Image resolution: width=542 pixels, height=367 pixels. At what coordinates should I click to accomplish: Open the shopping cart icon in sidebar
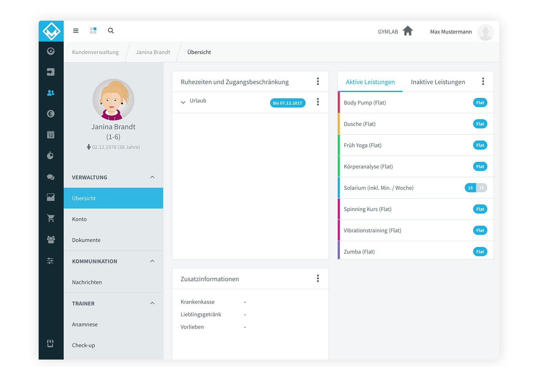point(51,218)
